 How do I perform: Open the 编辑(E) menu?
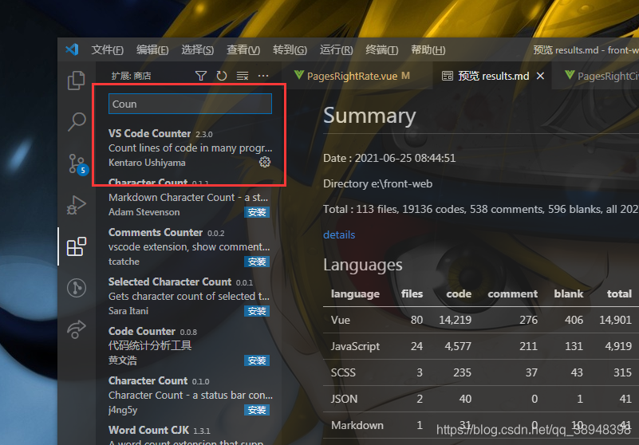pos(152,49)
